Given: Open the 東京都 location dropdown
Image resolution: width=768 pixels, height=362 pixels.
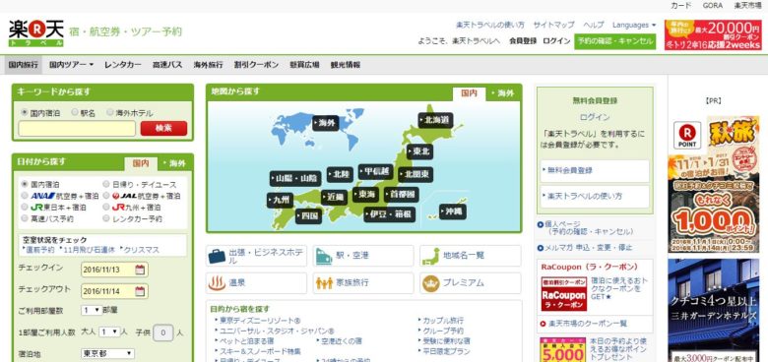Looking at the screenshot, I should click(x=107, y=353).
